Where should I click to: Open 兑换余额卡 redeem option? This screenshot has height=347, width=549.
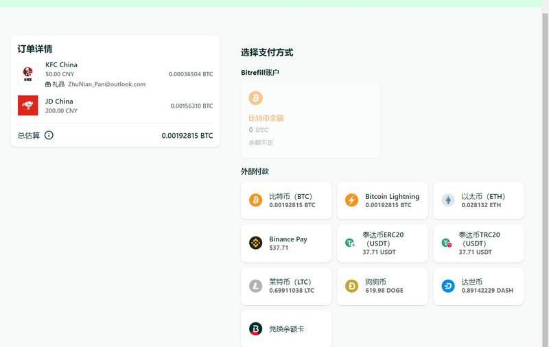point(286,328)
